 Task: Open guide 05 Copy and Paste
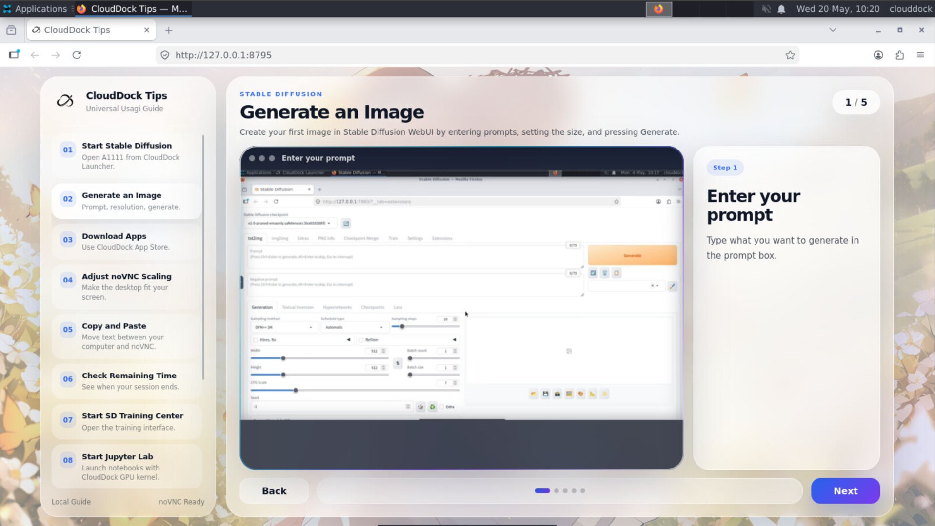pos(126,336)
